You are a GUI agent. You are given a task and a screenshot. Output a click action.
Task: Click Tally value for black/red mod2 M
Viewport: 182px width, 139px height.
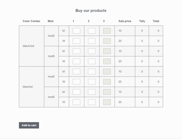(142, 31)
